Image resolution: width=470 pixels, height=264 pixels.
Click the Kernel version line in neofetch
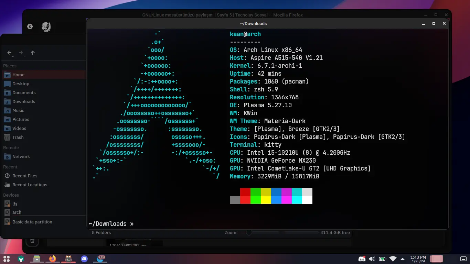click(x=266, y=66)
